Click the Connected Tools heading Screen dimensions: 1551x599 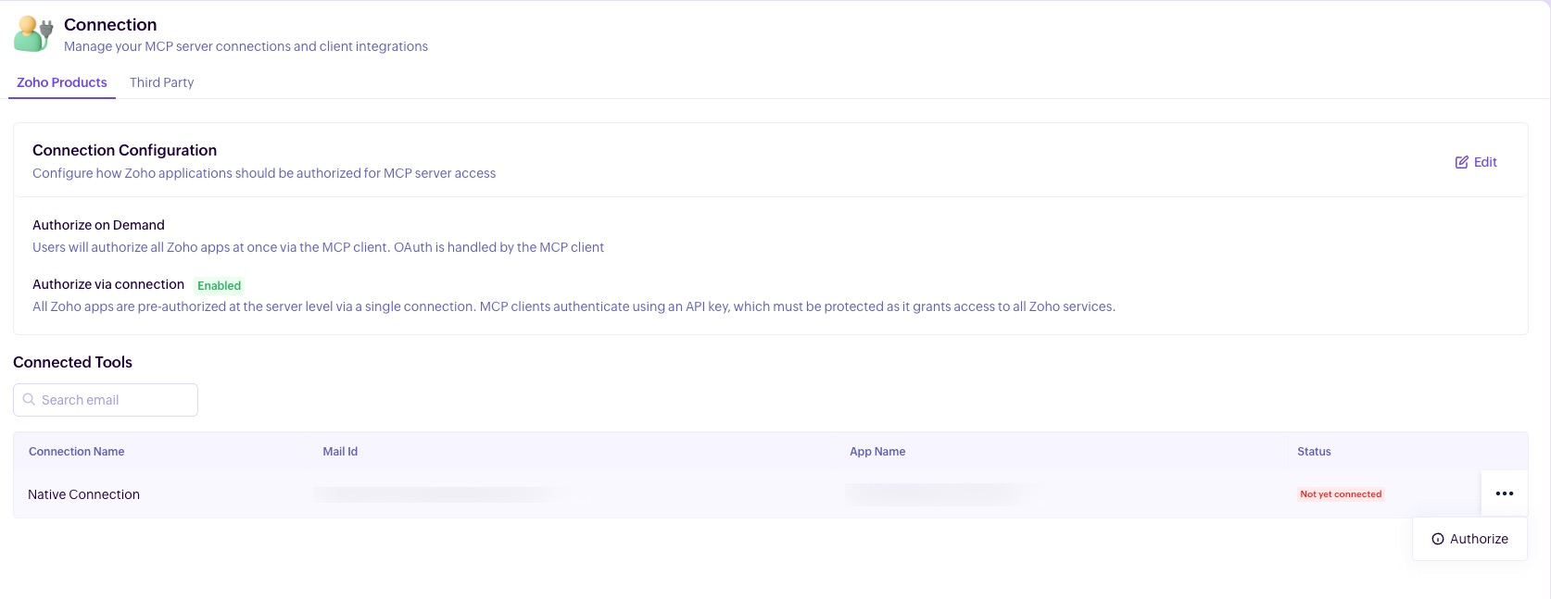[72, 362]
